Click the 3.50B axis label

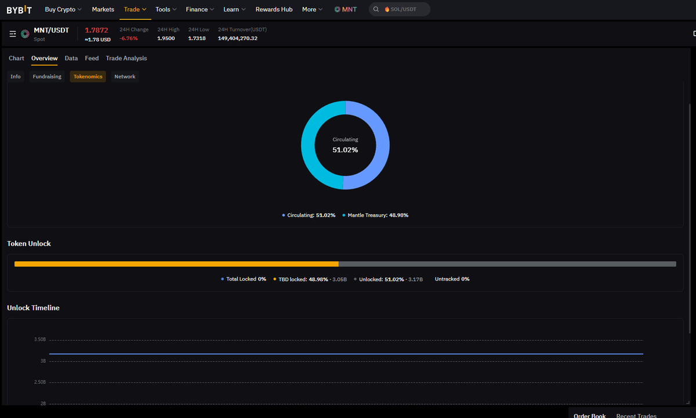[40, 339]
